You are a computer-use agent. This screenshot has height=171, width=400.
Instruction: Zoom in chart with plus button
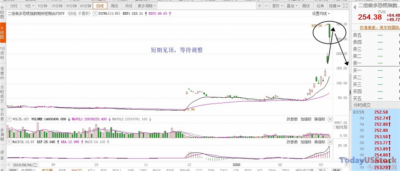(260, 6)
